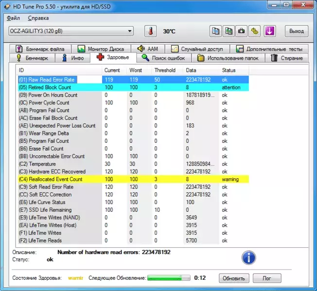
Task: Switch to the Использование папок tab
Action: [x=228, y=58]
